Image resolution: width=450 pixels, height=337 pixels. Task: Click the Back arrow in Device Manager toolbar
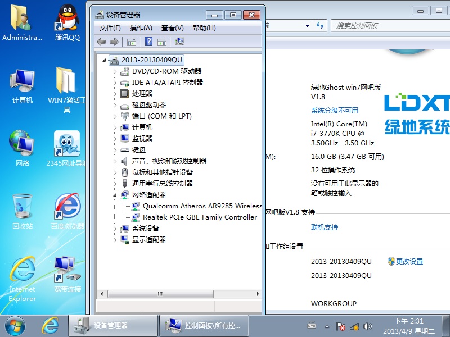[101, 42]
